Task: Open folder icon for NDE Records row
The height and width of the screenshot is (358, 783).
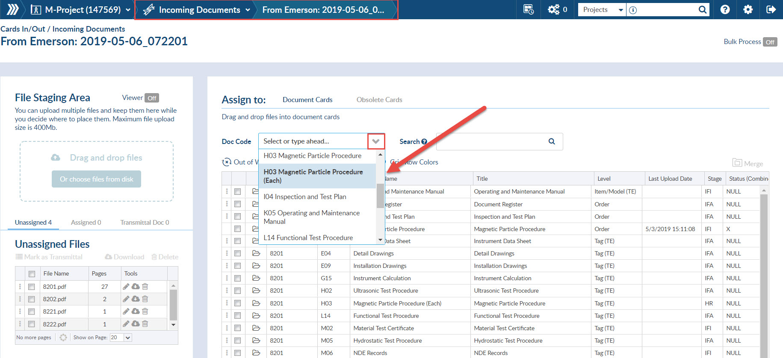Action: pos(256,353)
